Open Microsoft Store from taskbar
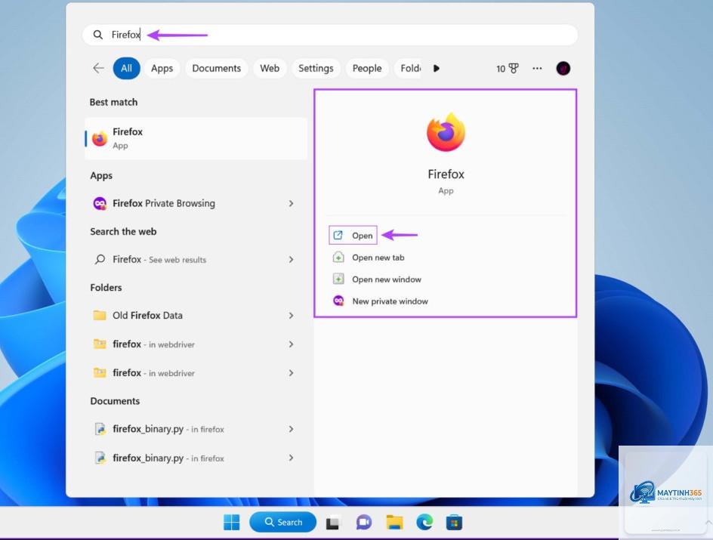The image size is (713, 540). pos(454,523)
